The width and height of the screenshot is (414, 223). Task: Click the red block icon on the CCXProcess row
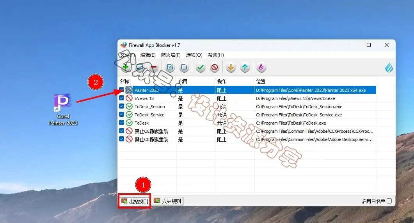pos(129,131)
